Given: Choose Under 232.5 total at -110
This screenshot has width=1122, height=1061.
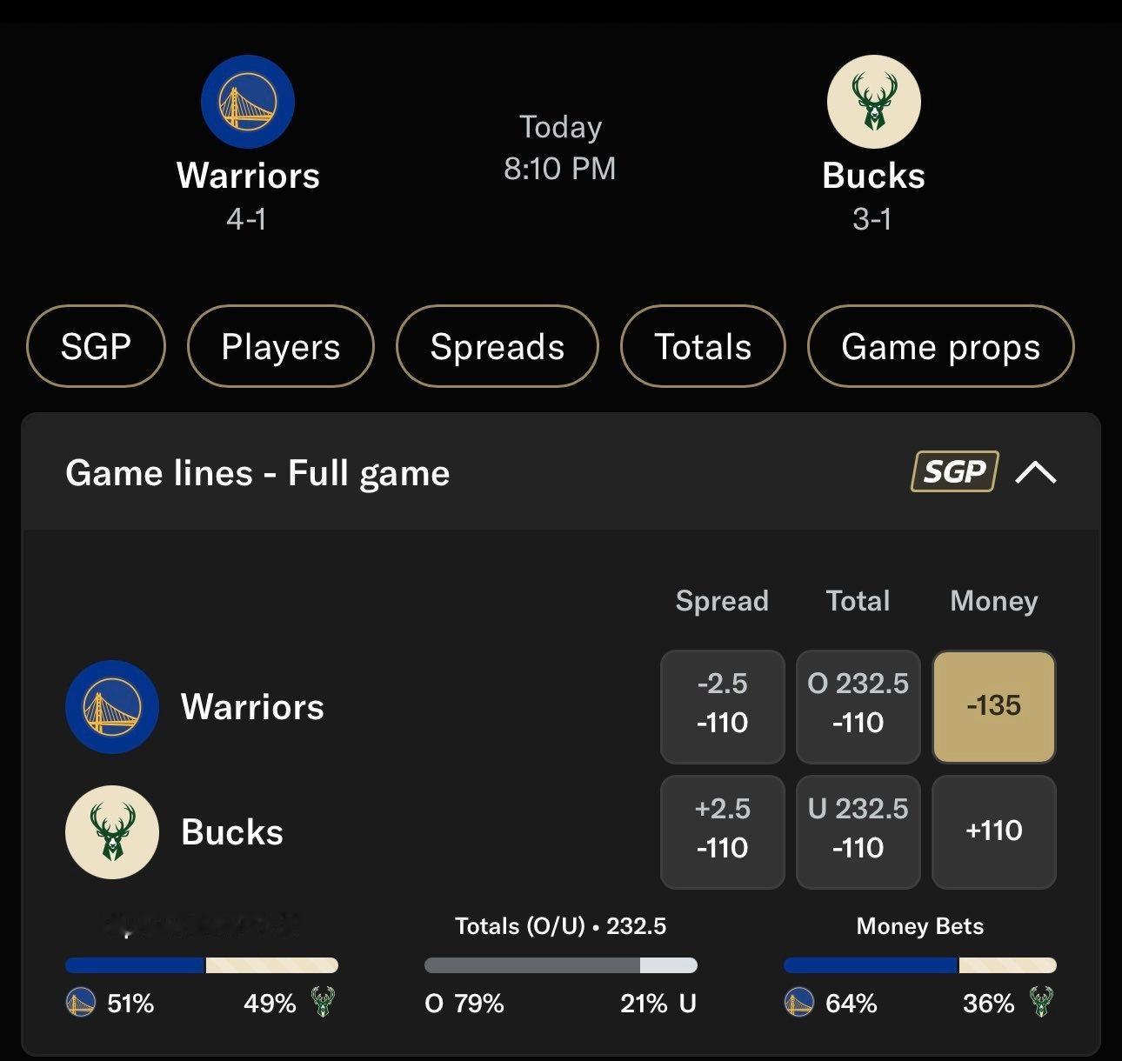Looking at the screenshot, I should pyautogui.click(x=858, y=831).
